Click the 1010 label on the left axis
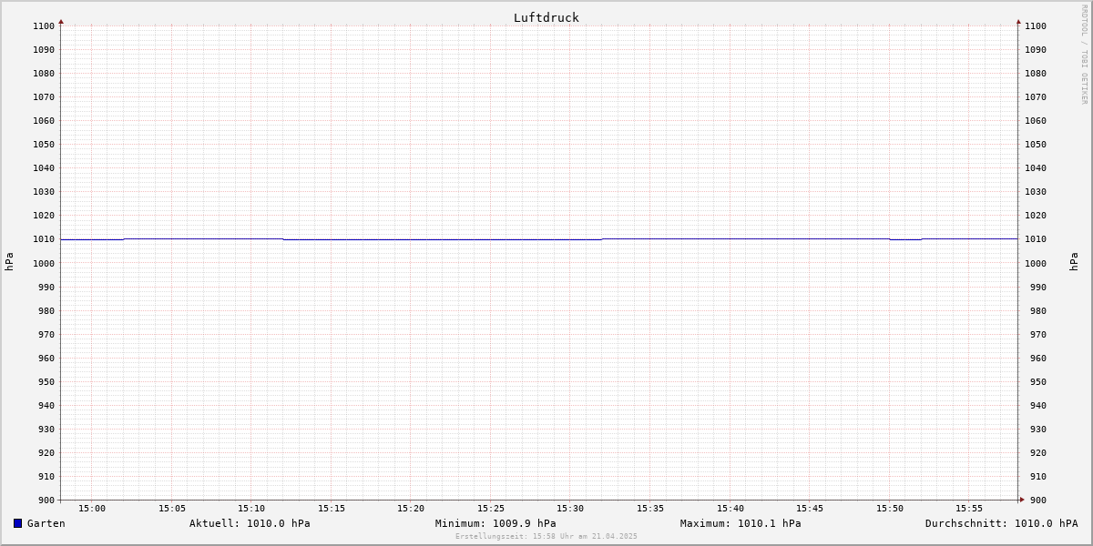1093x546 pixels. pos(44,239)
